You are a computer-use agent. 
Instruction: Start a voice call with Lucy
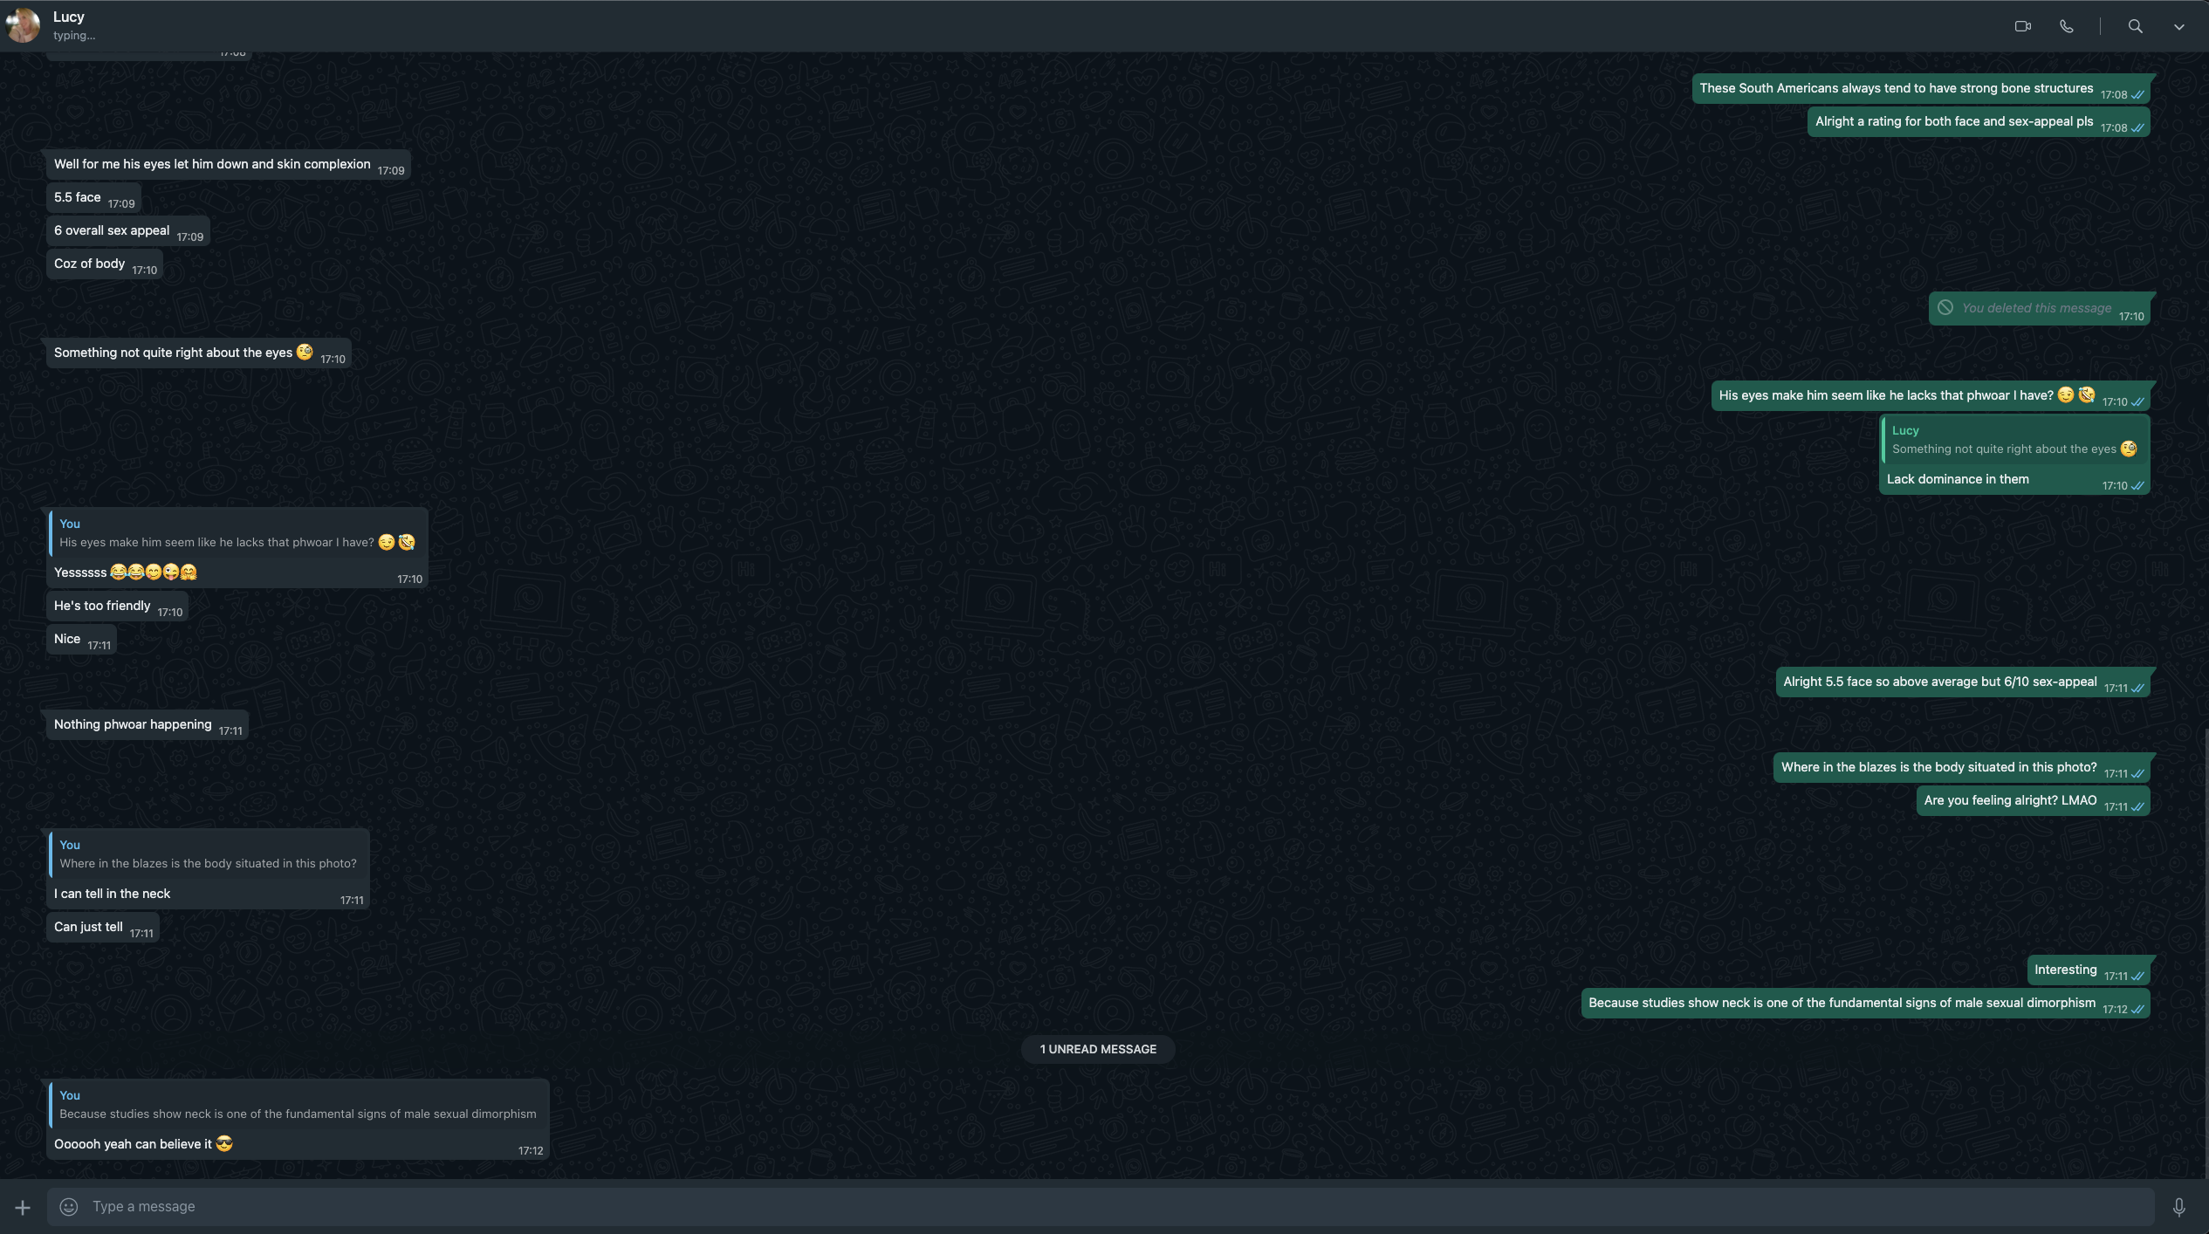(x=2066, y=26)
